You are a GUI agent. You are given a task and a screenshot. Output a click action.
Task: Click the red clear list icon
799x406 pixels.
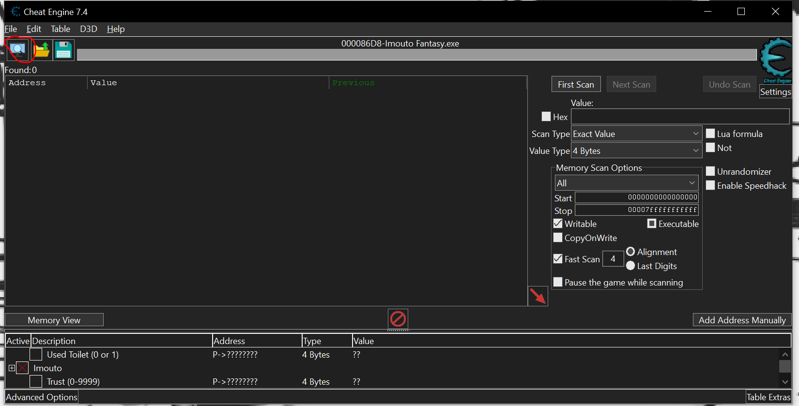[x=398, y=319]
